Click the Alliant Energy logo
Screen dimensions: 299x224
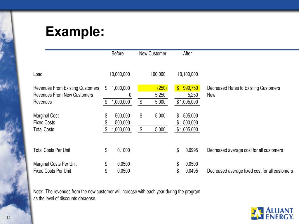[x=272, y=213]
